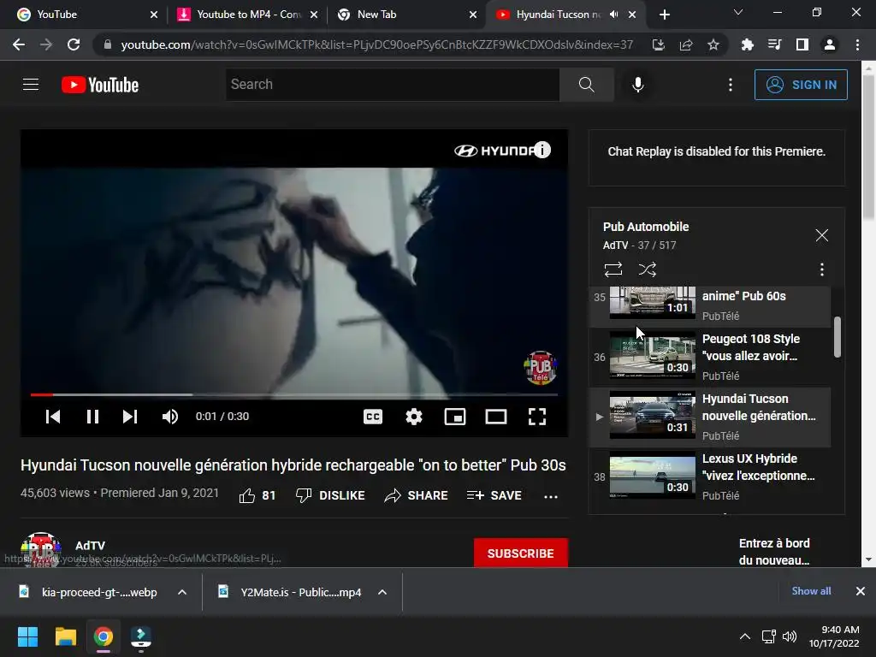Toggle Chrome side panel icon
The width and height of the screenshot is (876, 657).
pos(802,44)
